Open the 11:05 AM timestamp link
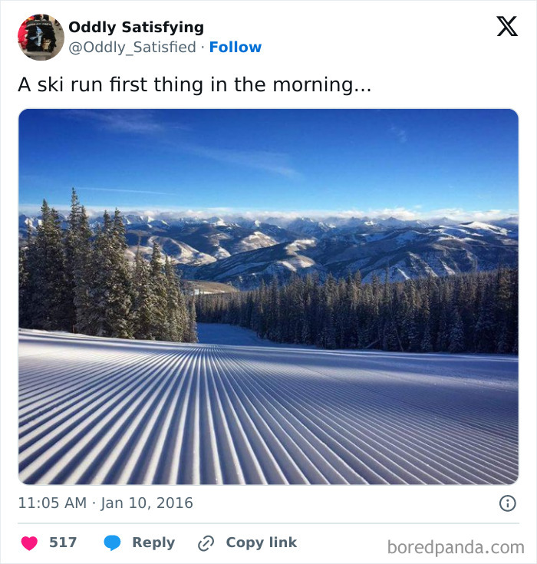The width and height of the screenshot is (537, 564). pos(52,503)
